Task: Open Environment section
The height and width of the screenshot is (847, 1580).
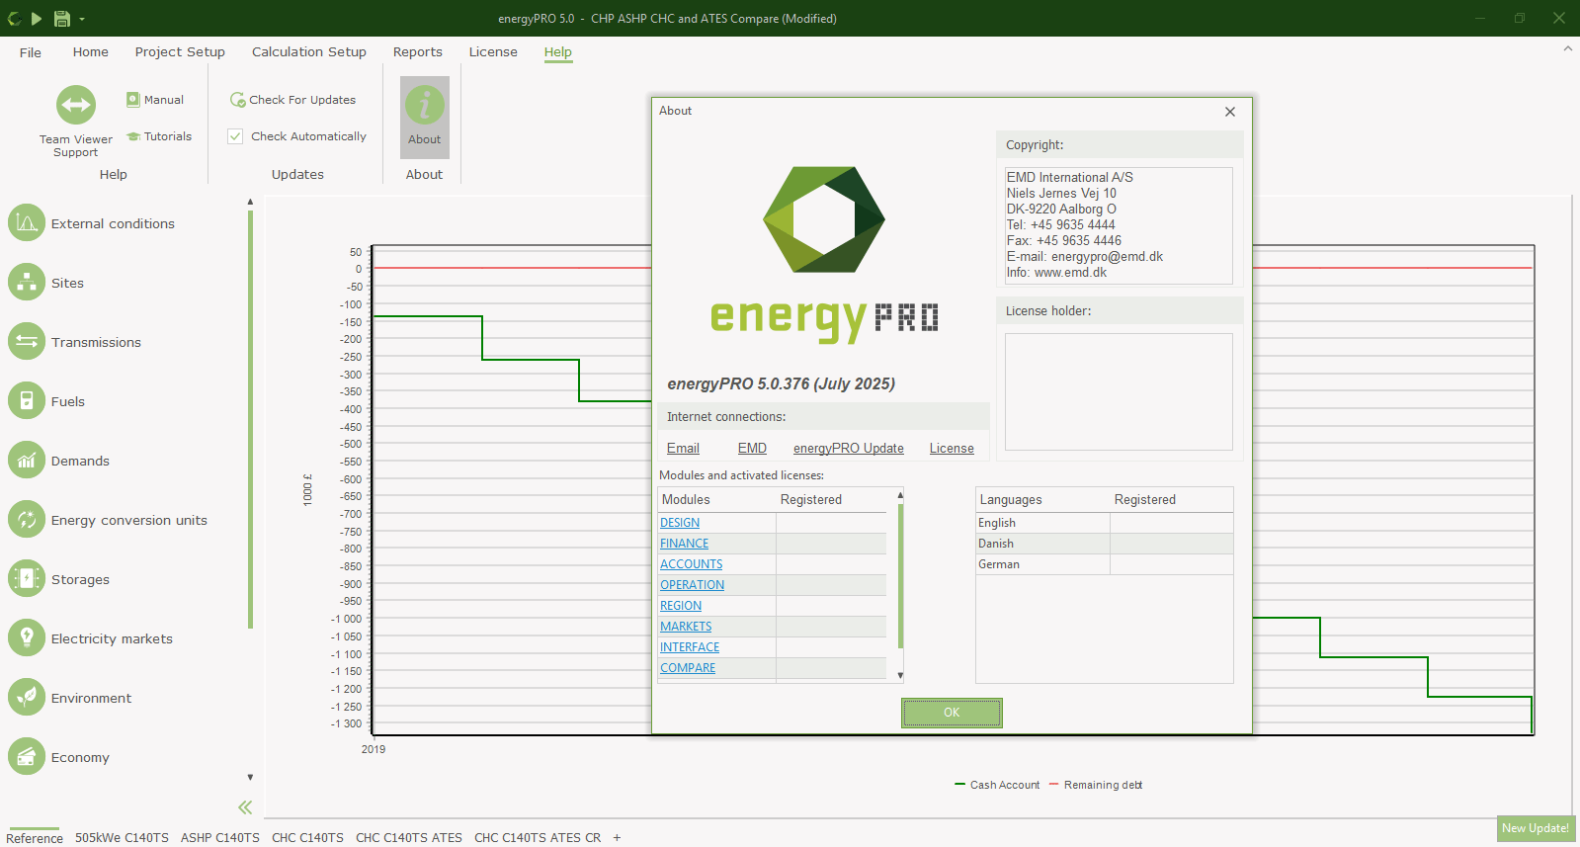Action: click(x=70, y=698)
